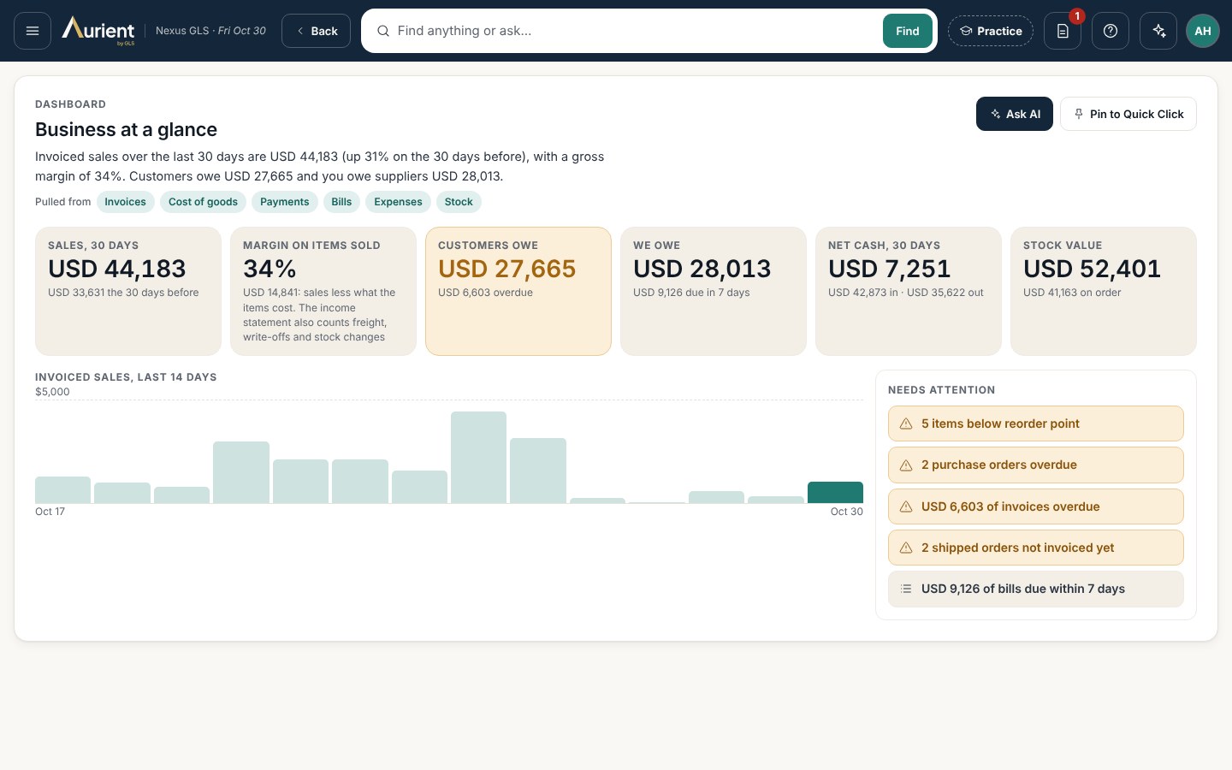Open 2 purchase orders overdue alert
The height and width of the screenshot is (770, 1232).
click(1036, 465)
